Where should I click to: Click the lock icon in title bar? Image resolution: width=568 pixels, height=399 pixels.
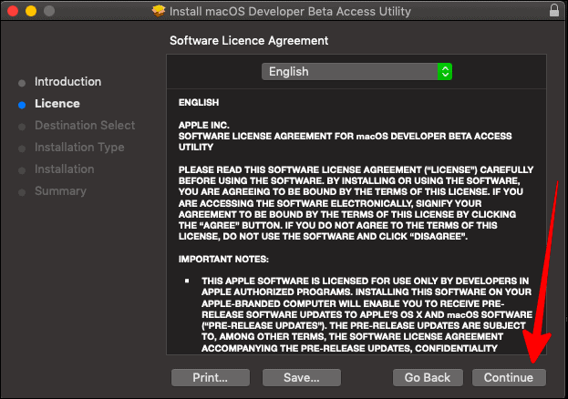[x=554, y=10]
